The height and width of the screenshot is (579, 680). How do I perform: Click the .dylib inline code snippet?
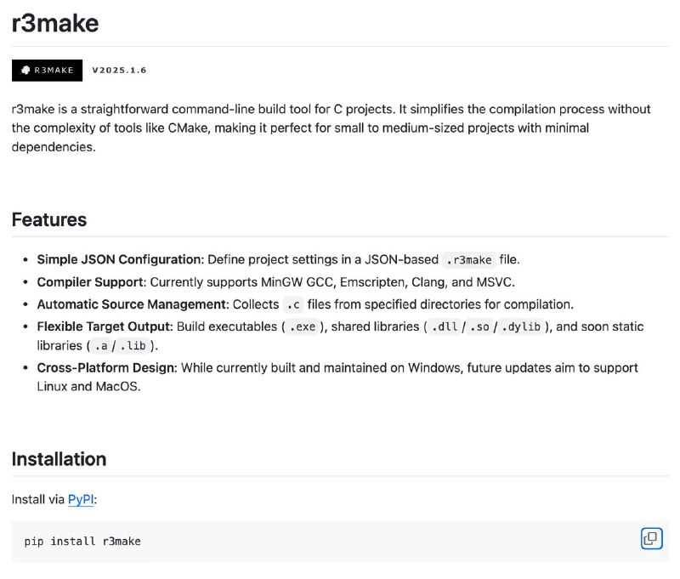521,326
